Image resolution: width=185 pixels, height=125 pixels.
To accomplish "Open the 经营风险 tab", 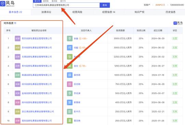I will pos(77,12).
